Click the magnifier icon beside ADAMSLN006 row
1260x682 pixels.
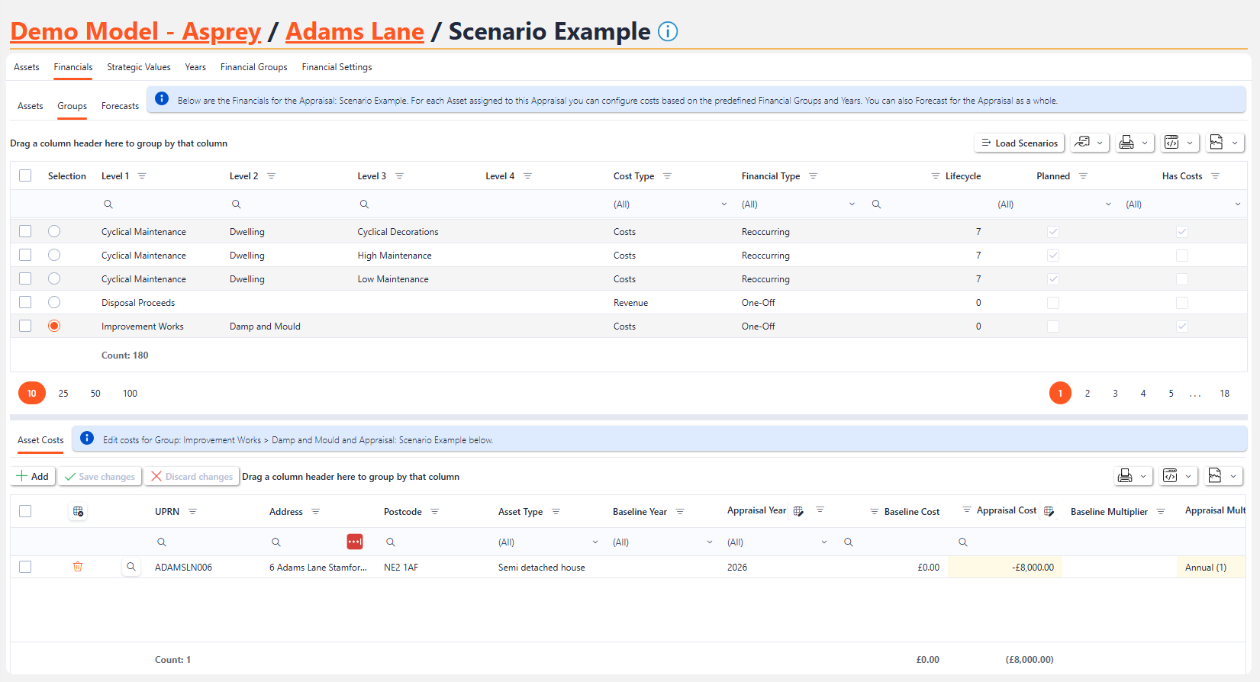tap(131, 567)
